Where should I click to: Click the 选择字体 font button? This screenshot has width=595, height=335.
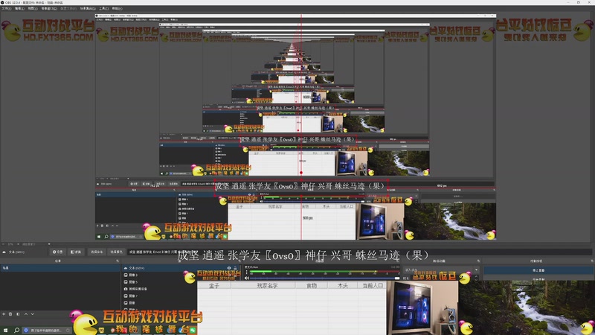point(97,252)
